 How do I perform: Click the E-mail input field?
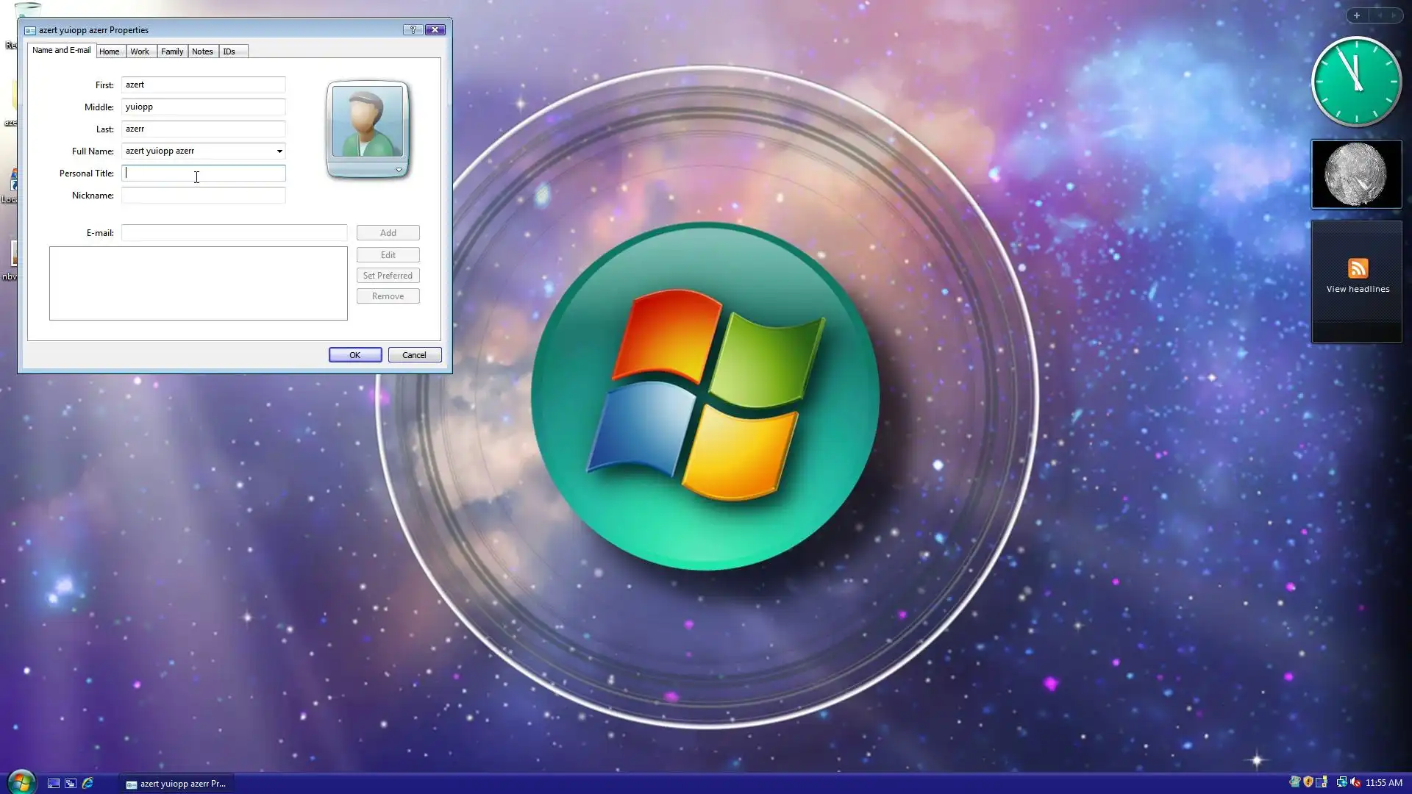(x=234, y=233)
